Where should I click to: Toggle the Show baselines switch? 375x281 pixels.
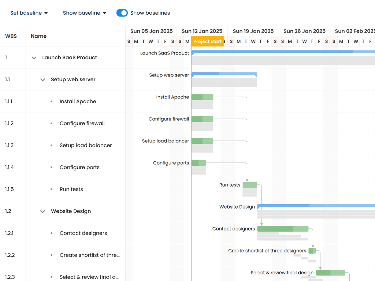[122, 13]
